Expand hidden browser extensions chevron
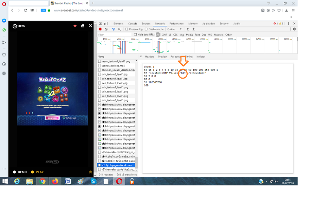The image size is (310, 206). (x=291, y=17)
